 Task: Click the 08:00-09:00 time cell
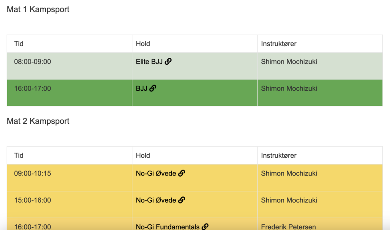pos(33,62)
